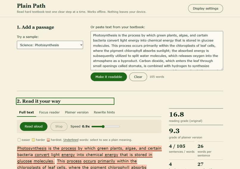Switch to the Full text tab
Screen dimensions: 240x169
(27, 112)
